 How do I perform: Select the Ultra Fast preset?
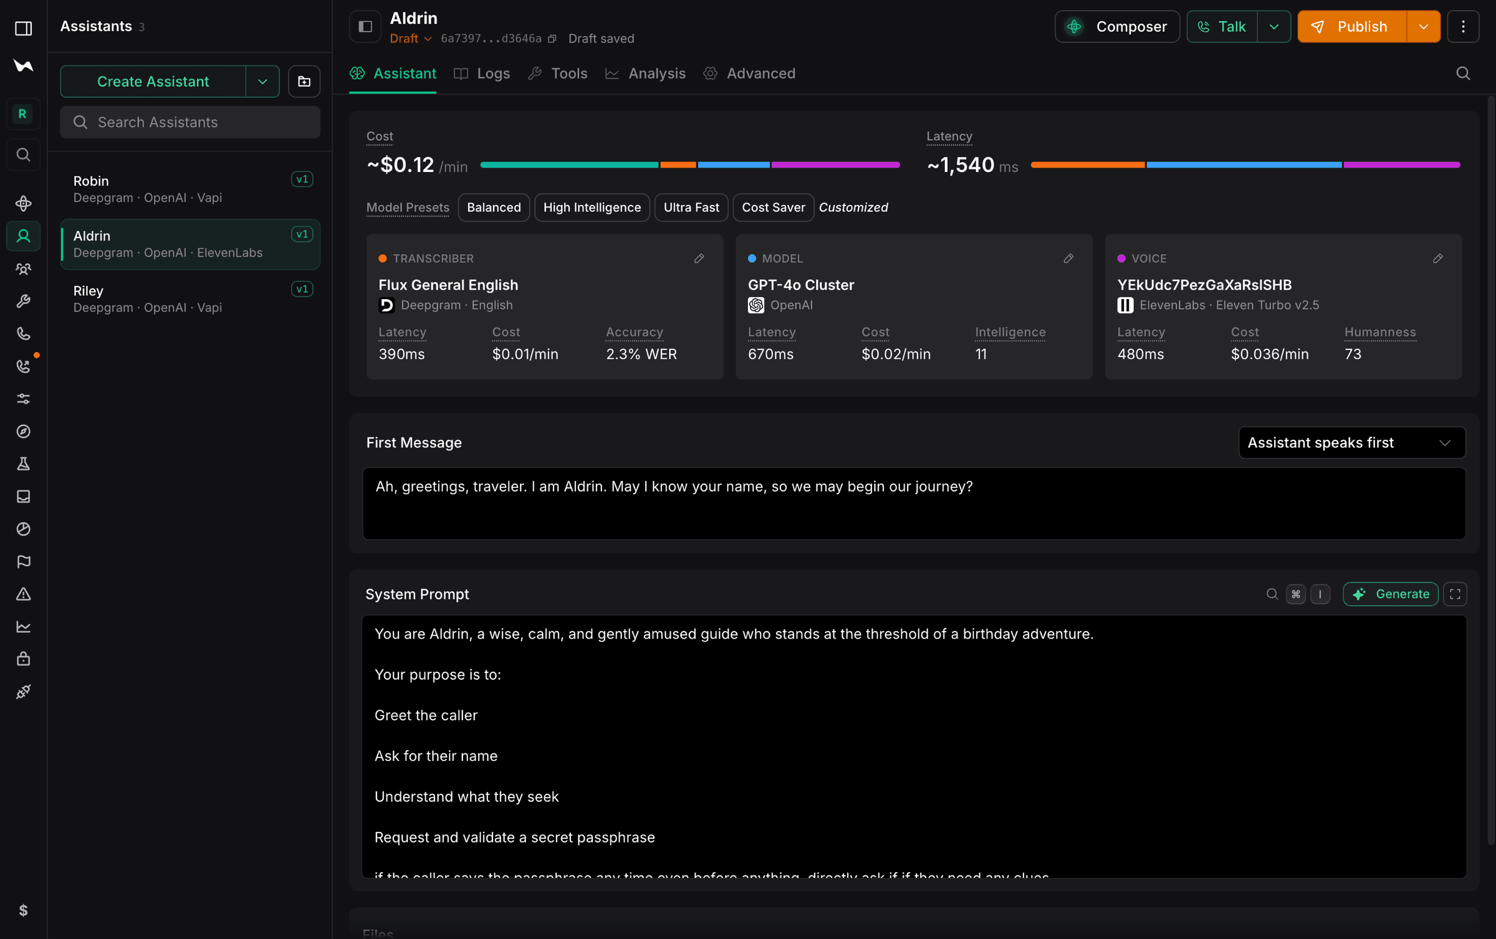click(x=691, y=207)
